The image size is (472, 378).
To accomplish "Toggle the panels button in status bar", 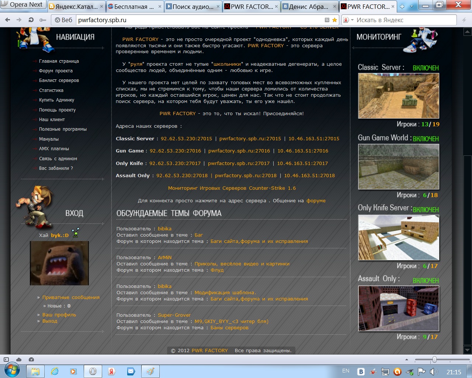I will point(6,360).
